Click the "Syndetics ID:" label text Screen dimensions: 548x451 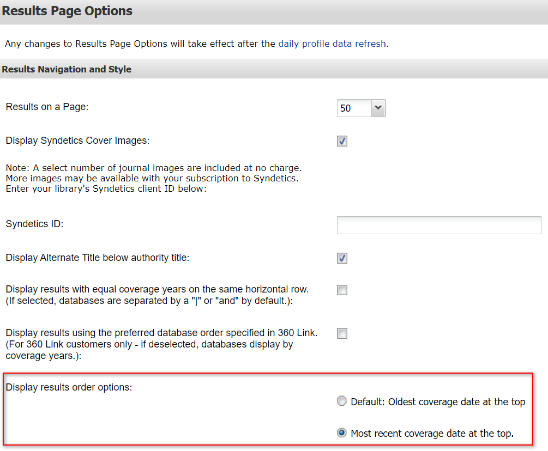click(34, 224)
